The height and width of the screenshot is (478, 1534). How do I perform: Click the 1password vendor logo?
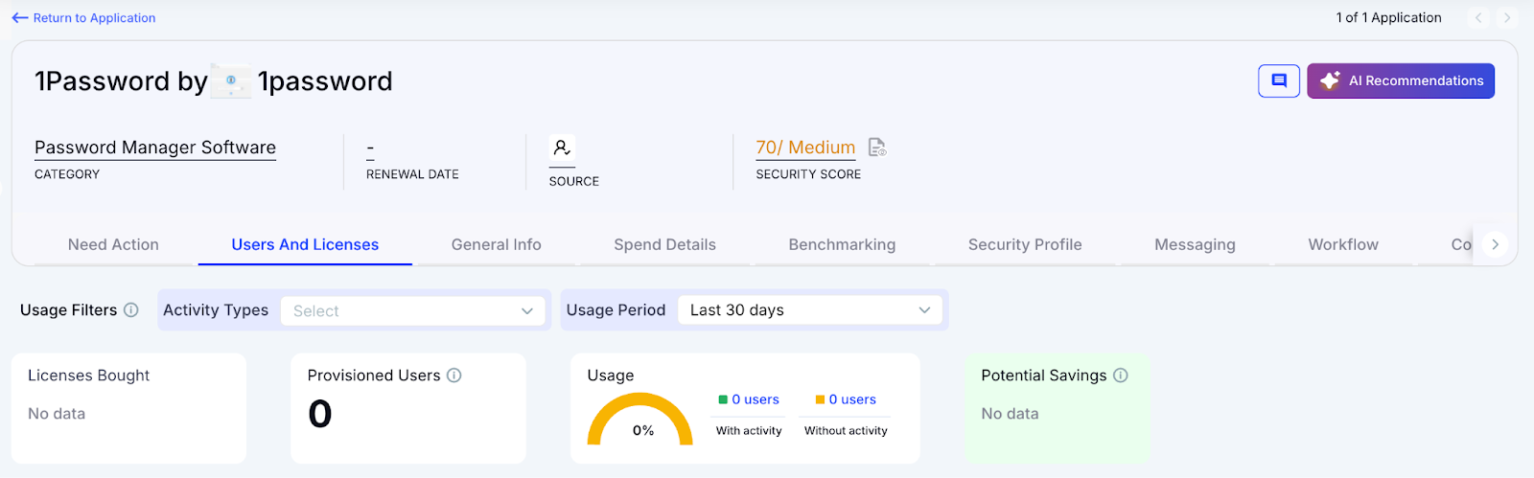click(231, 81)
